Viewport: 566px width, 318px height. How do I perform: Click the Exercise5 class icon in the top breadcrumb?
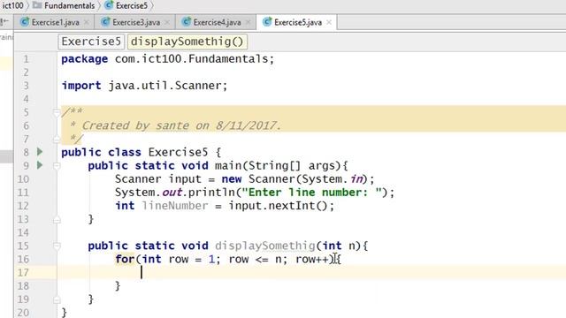109,5
